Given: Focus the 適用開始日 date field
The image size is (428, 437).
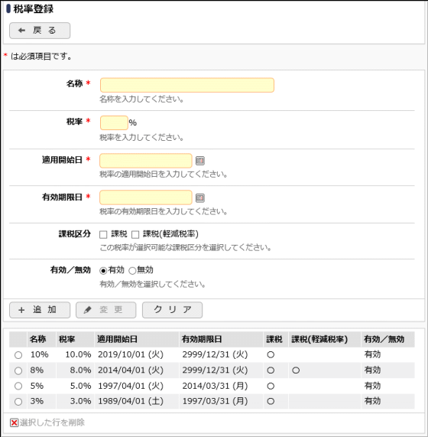Looking at the screenshot, I should (146, 161).
